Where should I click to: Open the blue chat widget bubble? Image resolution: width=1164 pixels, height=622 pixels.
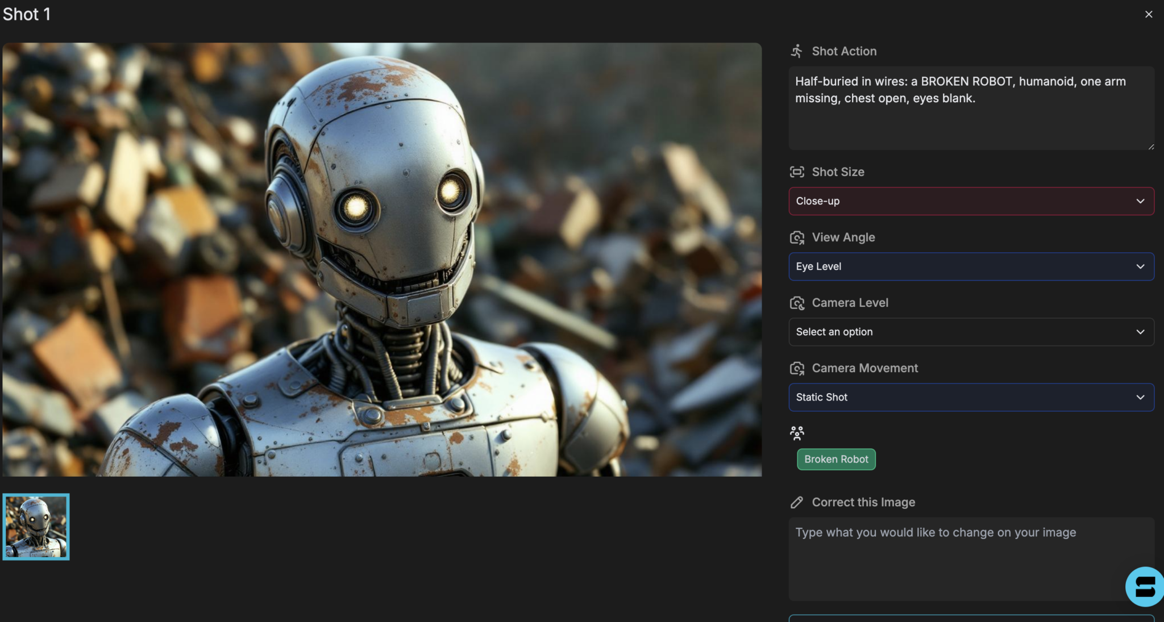click(x=1144, y=586)
